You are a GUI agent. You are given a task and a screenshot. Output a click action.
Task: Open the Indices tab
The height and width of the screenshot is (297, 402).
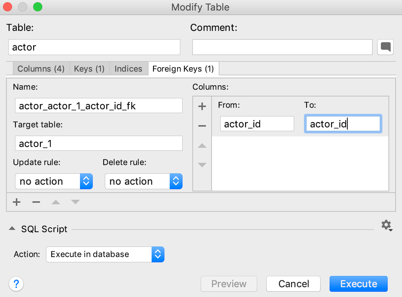[x=129, y=69]
